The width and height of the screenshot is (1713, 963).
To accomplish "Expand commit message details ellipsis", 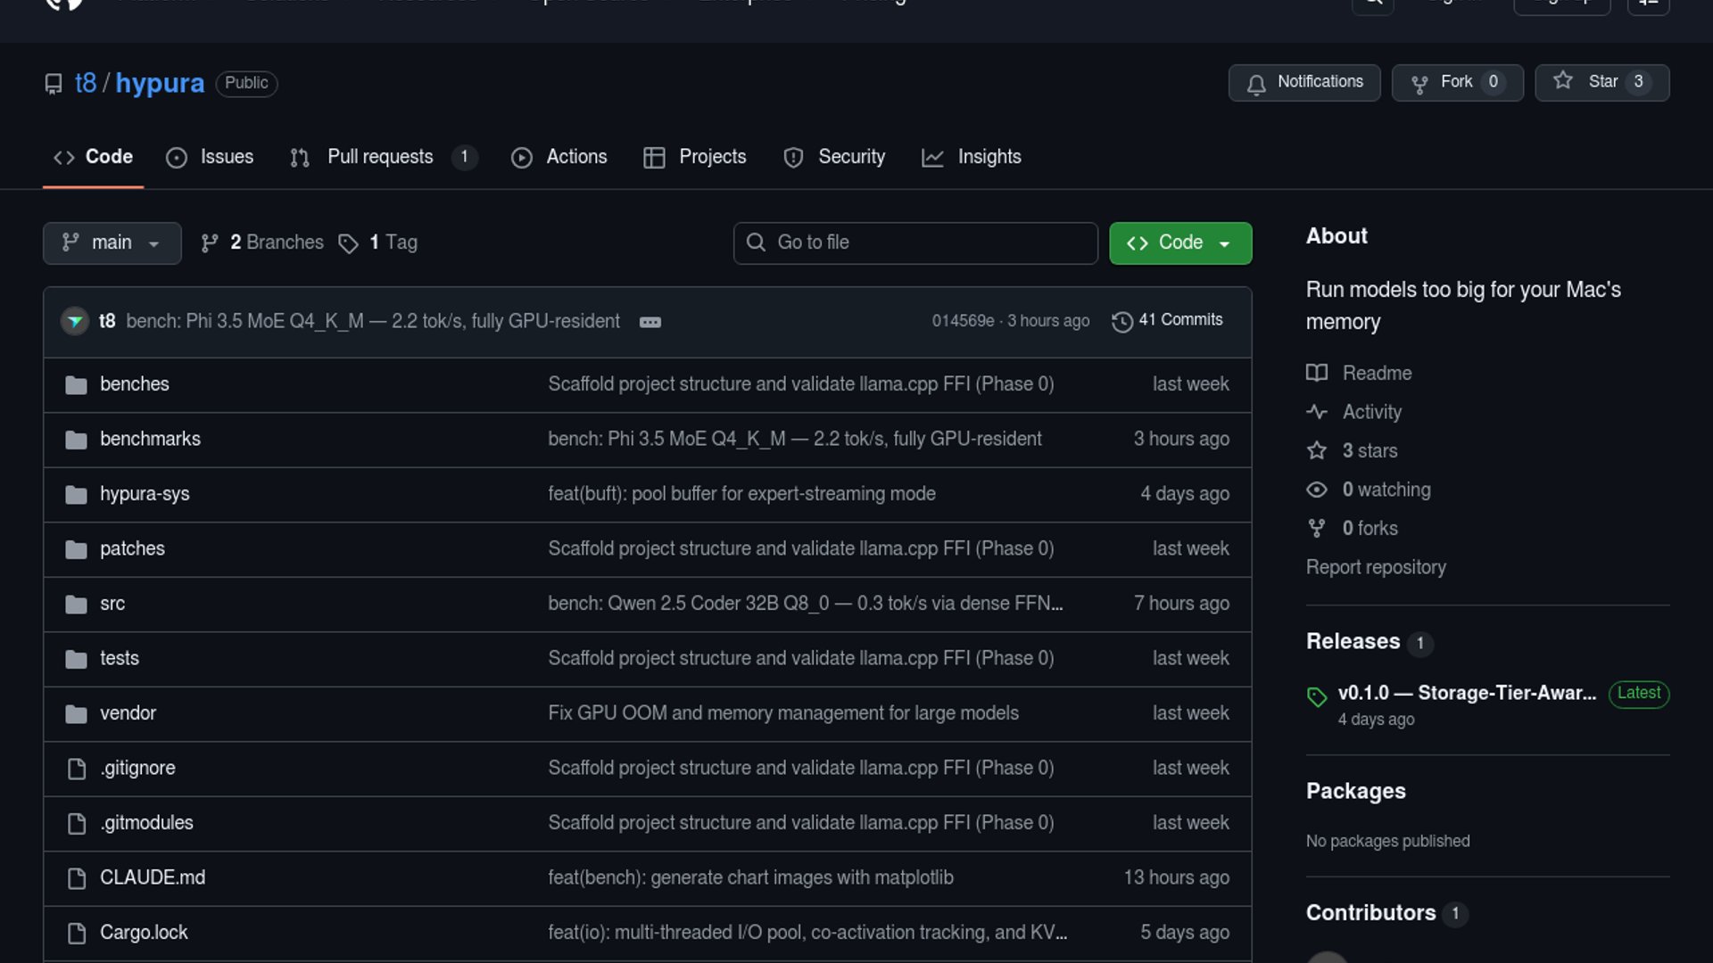I will pyautogui.click(x=650, y=322).
